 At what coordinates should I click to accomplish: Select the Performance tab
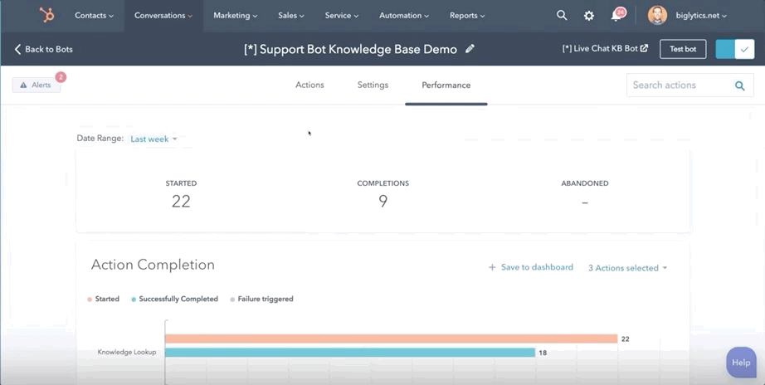(446, 85)
